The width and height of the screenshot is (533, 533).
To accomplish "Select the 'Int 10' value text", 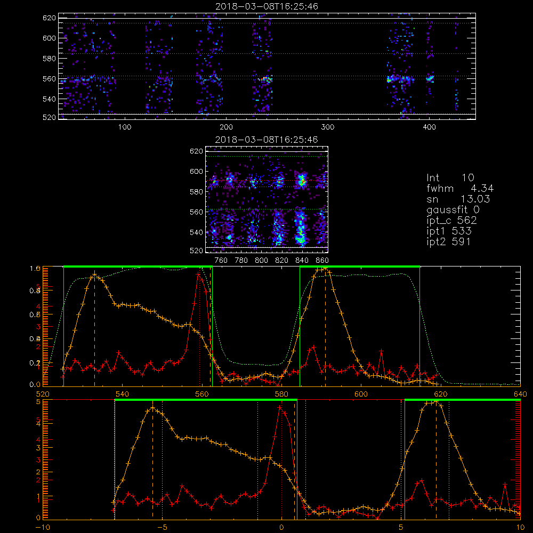I will pyautogui.click(x=450, y=178).
